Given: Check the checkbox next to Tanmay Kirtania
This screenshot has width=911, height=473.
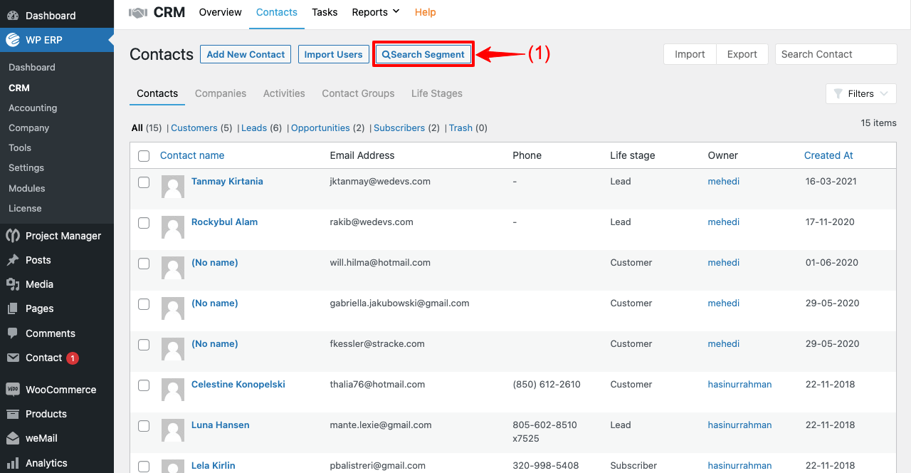Looking at the screenshot, I should (x=144, y=182).
